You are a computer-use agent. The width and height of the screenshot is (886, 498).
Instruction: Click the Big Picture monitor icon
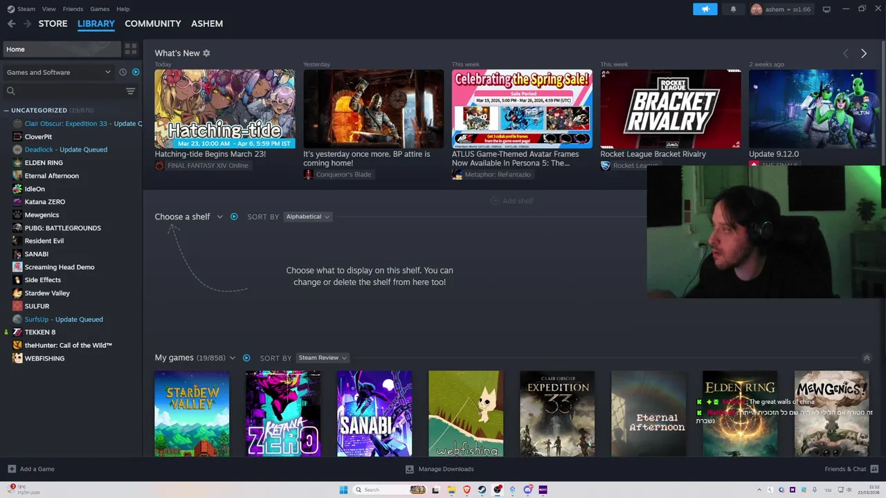(x=826, y=9)
